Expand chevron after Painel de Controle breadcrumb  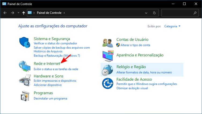click(x=64, y=13)
